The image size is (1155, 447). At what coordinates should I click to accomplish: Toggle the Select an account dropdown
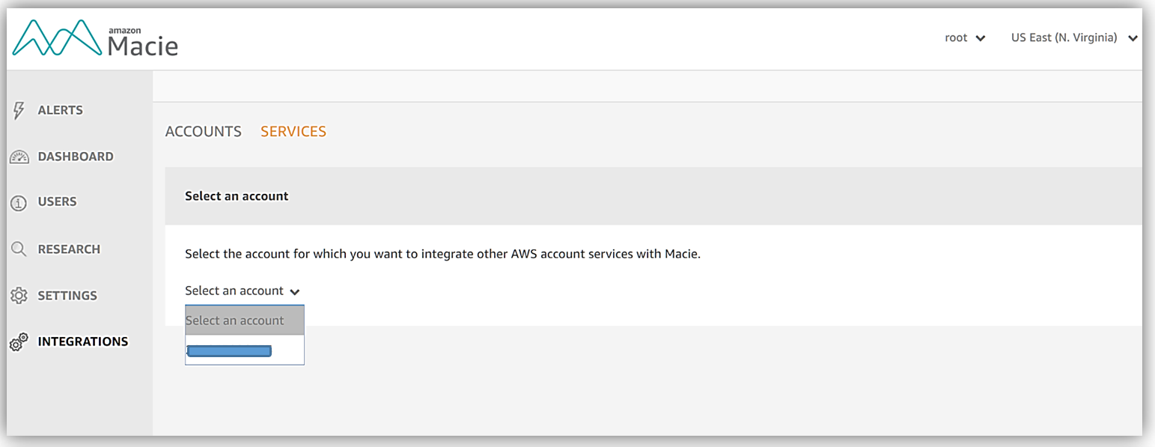(242, 291)
